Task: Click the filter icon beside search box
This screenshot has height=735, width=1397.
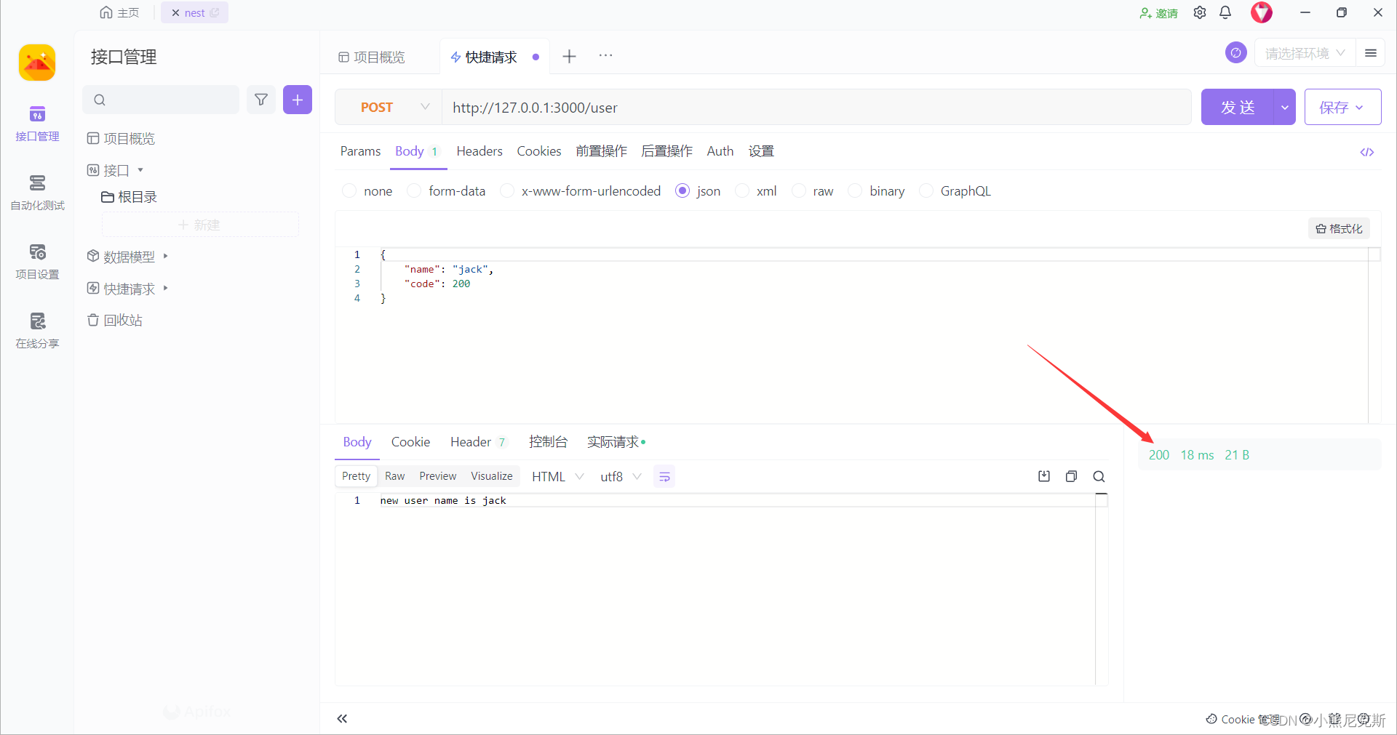Action: (261, 100)
